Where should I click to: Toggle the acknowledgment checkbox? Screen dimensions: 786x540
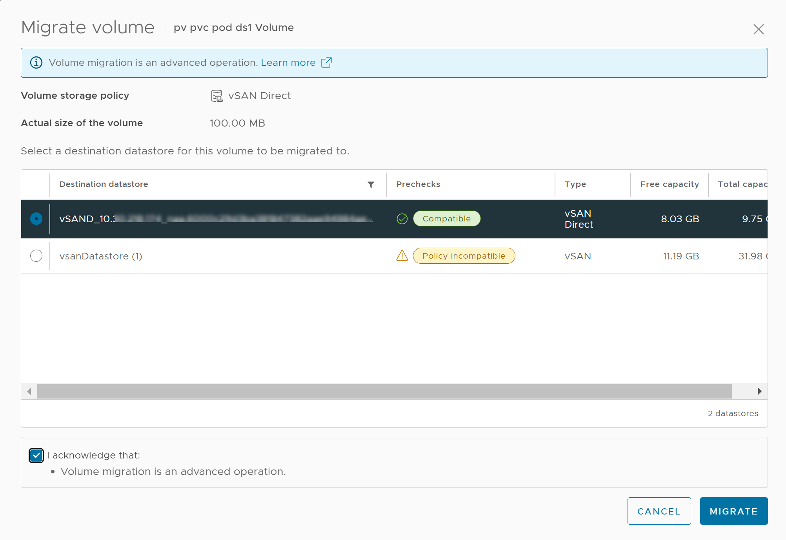(x=36, y=455)
